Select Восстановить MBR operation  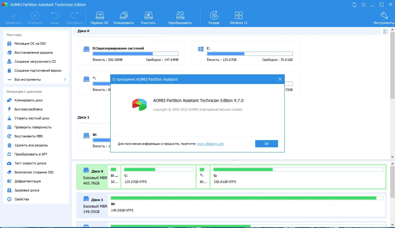tap(29, 136)
